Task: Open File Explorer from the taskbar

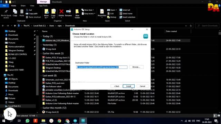Action: tap(44, 121)
